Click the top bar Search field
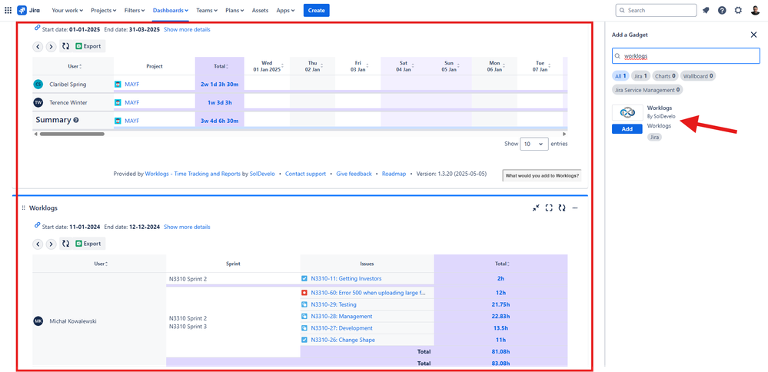768x372 pixels. (x=656, y=10)
